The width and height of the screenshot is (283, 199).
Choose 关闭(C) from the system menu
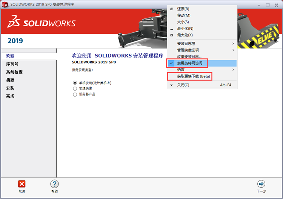tap(202, 85)
